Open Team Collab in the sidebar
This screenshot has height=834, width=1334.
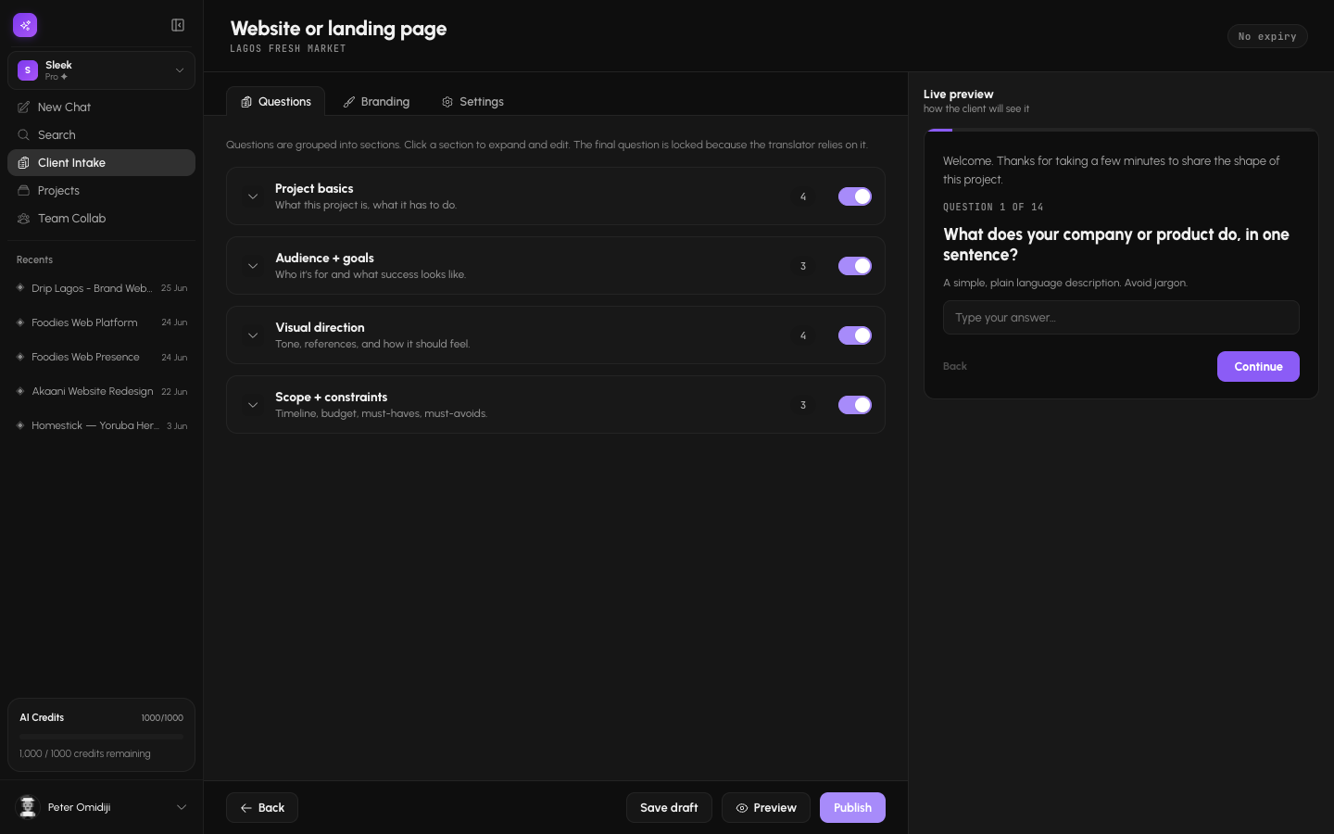pyautogui.click(x=102, y=219)
